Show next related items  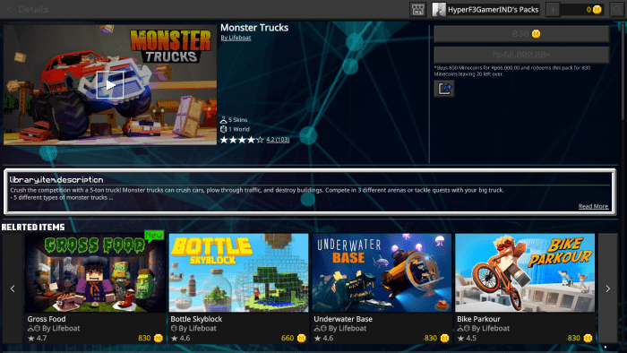tap(608, 288)
